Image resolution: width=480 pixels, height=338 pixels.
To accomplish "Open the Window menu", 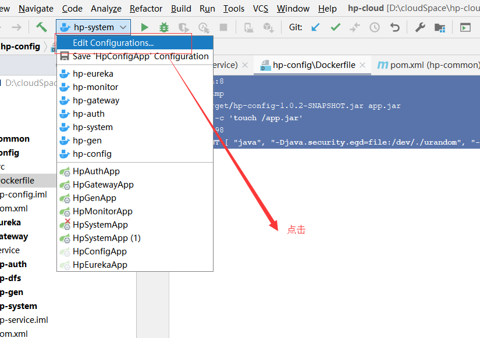I will (x=293, y=9).
